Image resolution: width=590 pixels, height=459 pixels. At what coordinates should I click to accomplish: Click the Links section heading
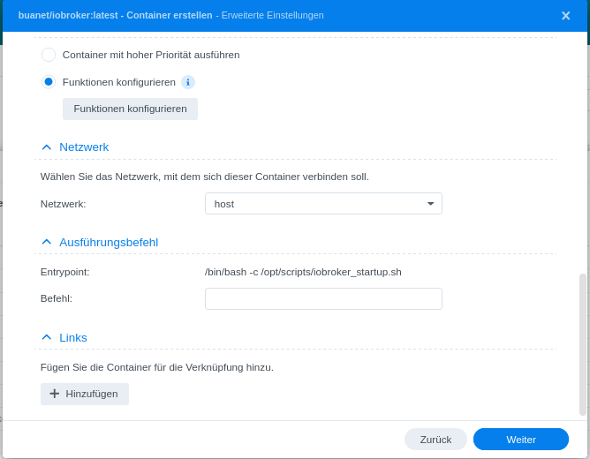point(73,338)
